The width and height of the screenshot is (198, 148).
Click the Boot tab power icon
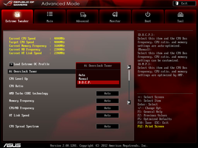pos(148,14)
